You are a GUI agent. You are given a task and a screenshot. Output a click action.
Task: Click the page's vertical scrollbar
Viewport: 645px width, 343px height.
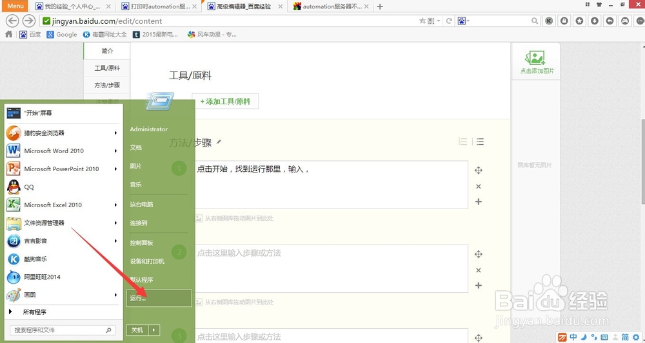coord(643,161)
